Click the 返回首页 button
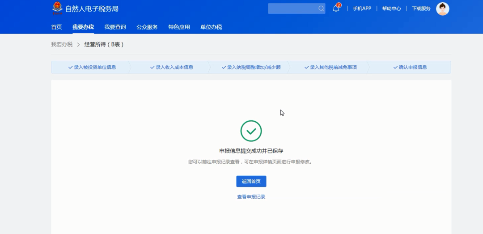Screen dimensions: 483x234 [251, 181]
